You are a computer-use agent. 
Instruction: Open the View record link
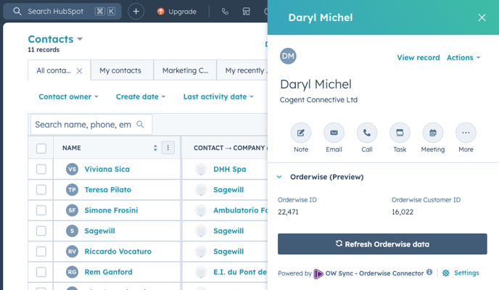tap(418, 57)
